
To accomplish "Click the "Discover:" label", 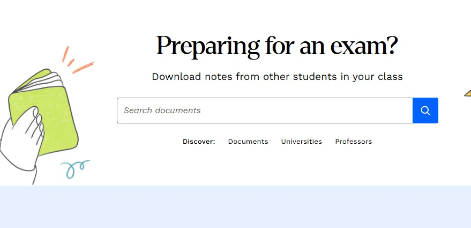I will pos(199,142).
